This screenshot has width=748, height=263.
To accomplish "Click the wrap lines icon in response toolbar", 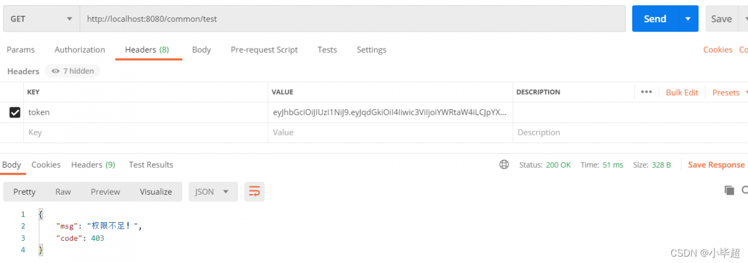I will tap(254, 192).
